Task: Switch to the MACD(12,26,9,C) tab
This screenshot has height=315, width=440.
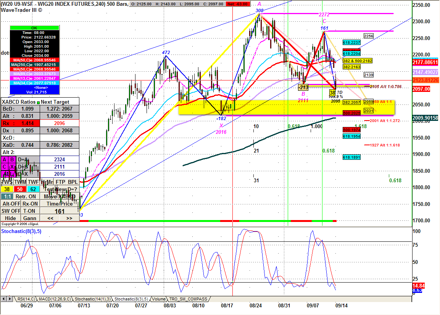Action: pyautogui.click(x=55, y=299)
